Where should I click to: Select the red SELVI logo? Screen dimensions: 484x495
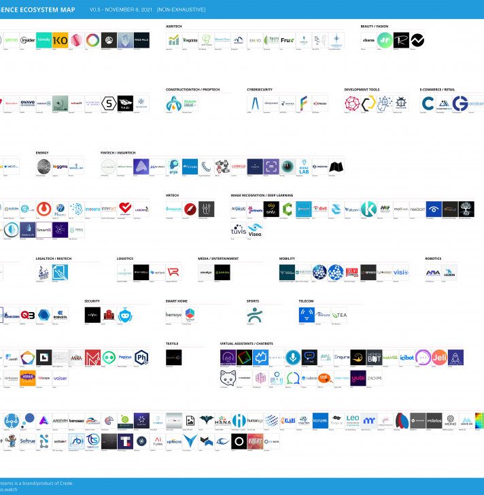coord(352,272)
